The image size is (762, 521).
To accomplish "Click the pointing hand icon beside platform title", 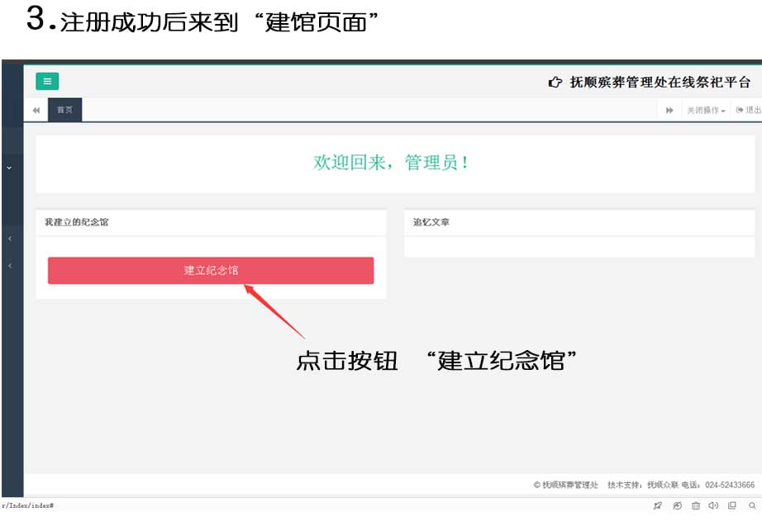I will coord(555,82).
